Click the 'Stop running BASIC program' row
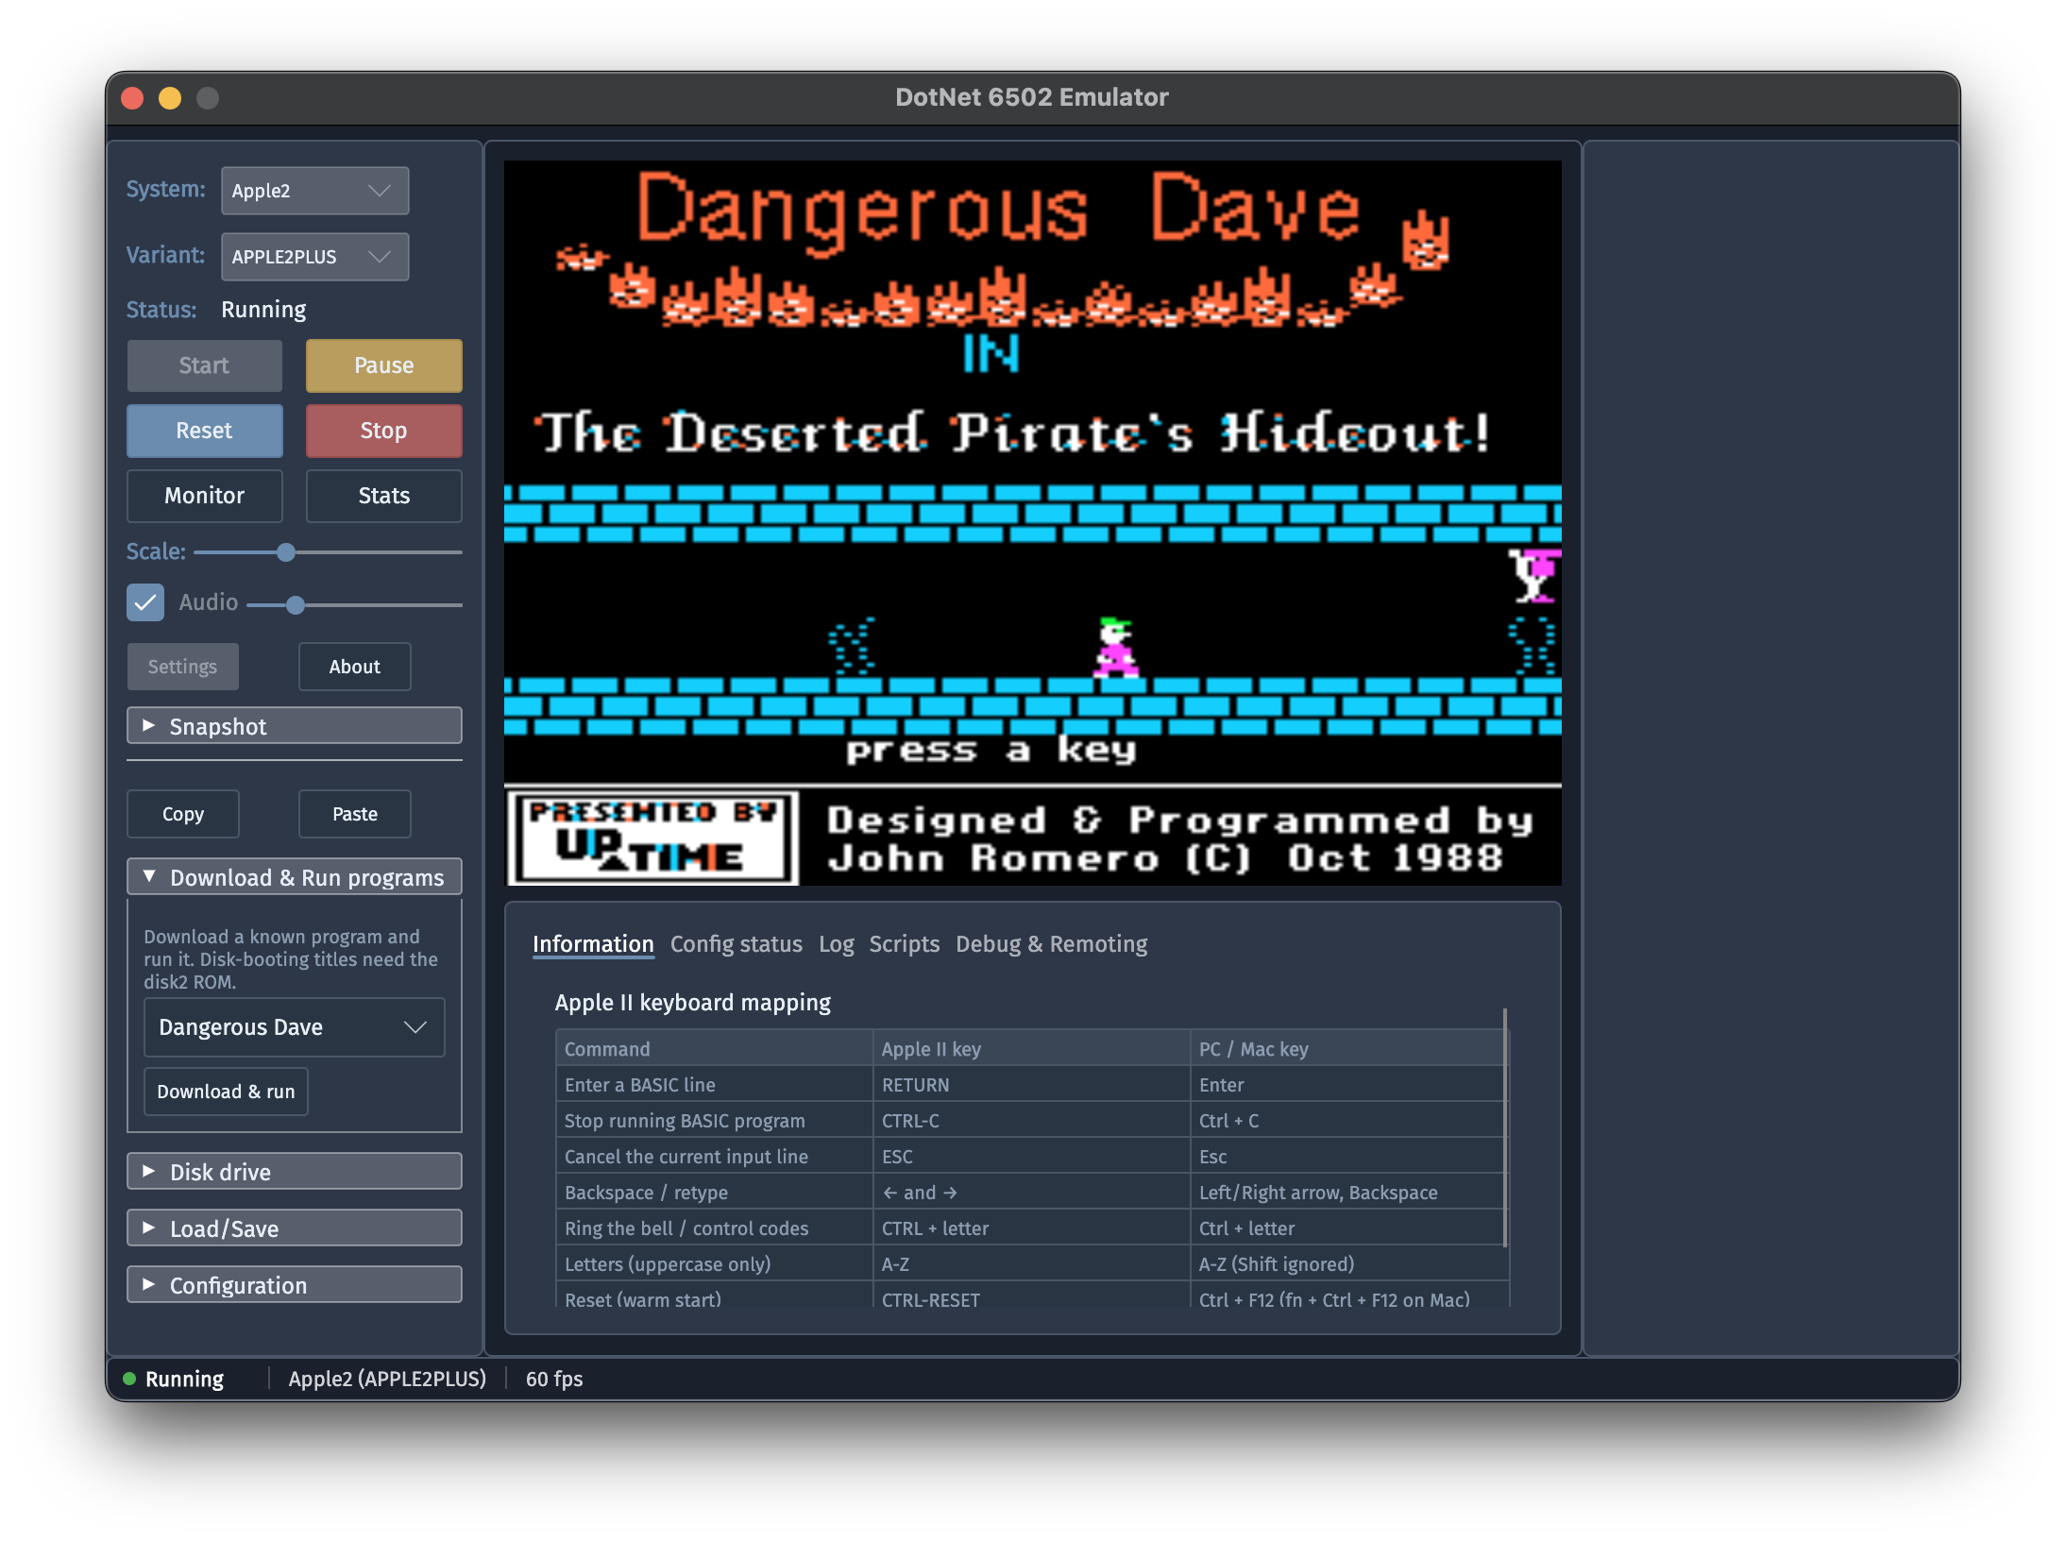2066x1541 pixels. 1031,1121
